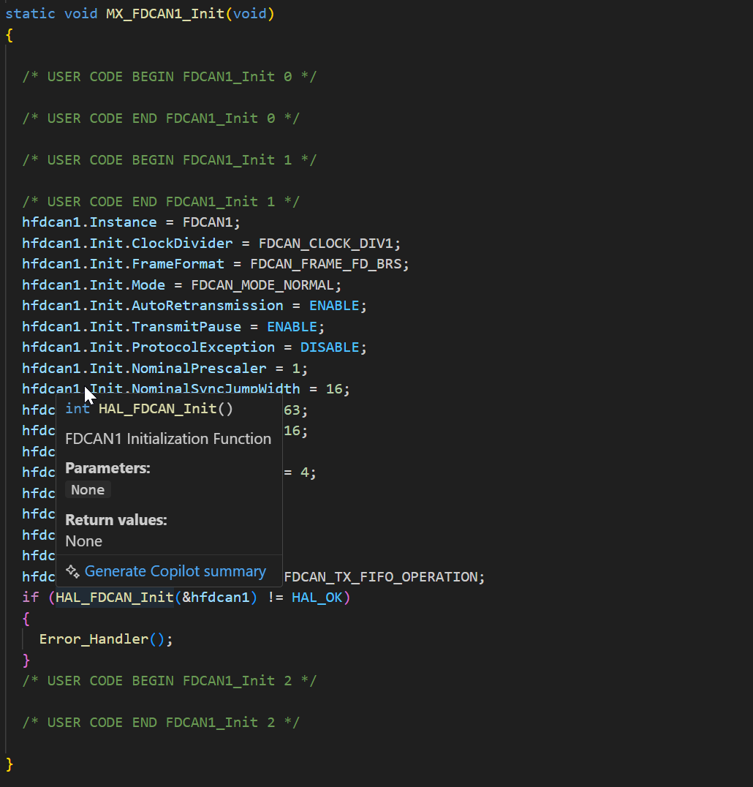Click the USER CODE BEGIN FDCAN1_Init 2 comment

coord(170,680)
